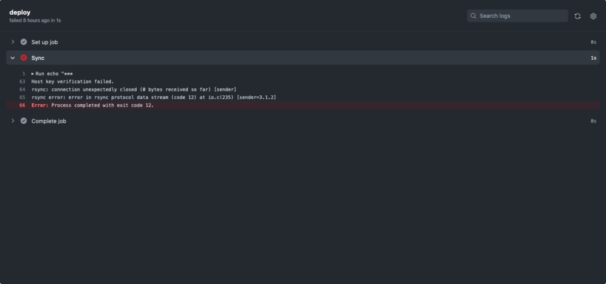The height and width of the screenshot is (284, 606).
Task: Click line number 65 in the log
Action: click(22, 98)
